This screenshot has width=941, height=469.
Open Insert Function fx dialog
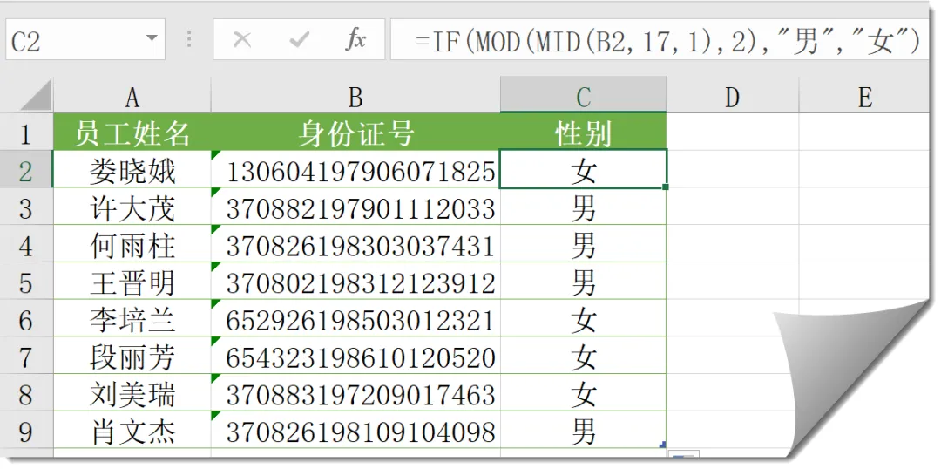click(355, 40)
